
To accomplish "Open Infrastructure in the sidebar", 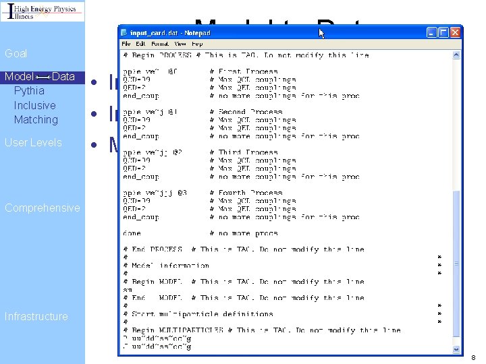I will [x=36, y=316].
